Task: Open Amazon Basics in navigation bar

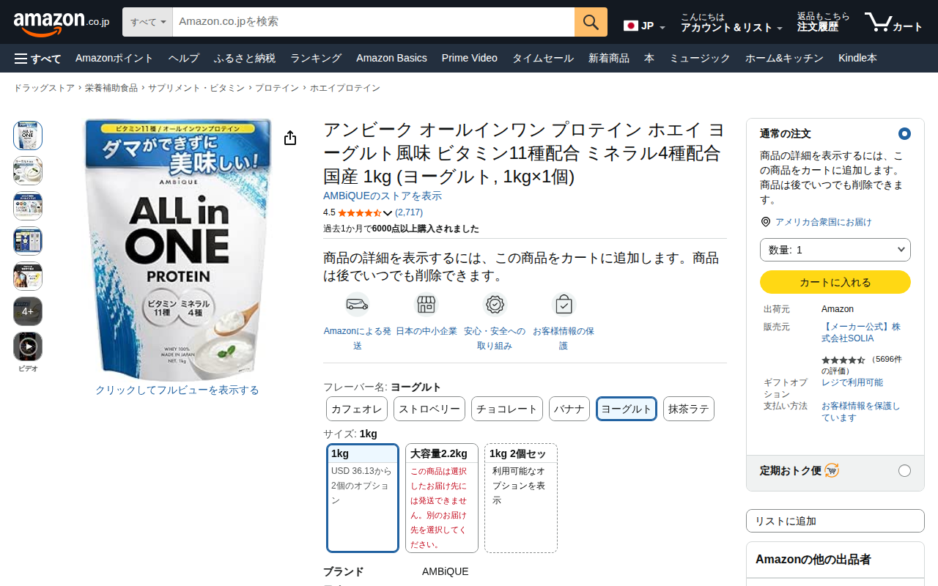Action: click(391, 59)
